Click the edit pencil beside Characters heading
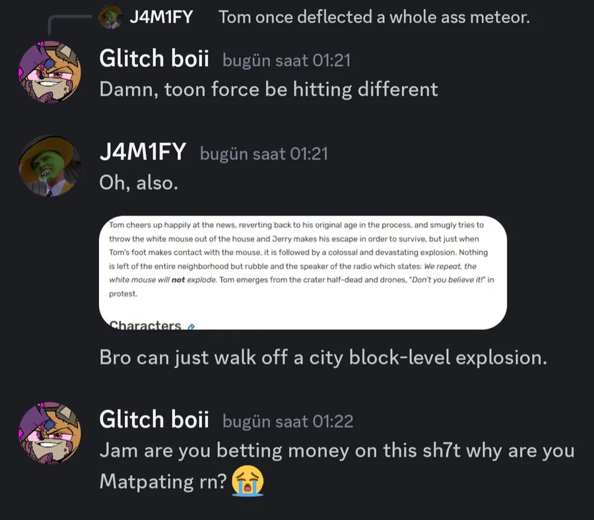Viewport: 594px width, 520px height. 191,326
